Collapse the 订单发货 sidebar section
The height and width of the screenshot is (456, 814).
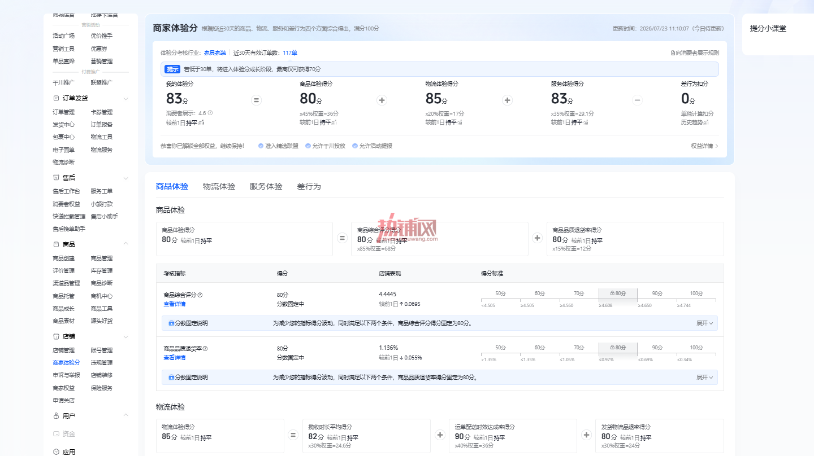click(125, 98)
